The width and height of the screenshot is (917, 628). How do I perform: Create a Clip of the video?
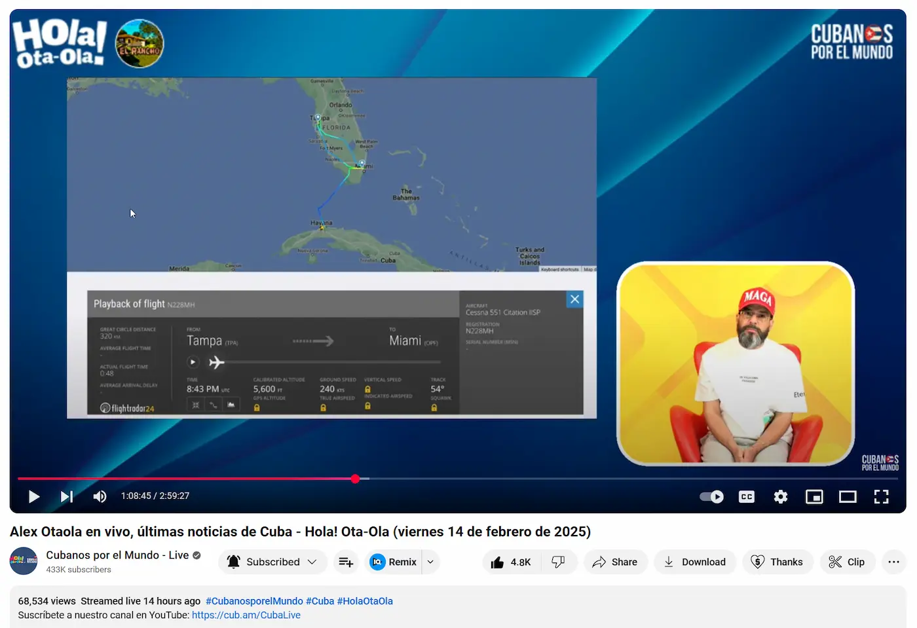point(848,562)
